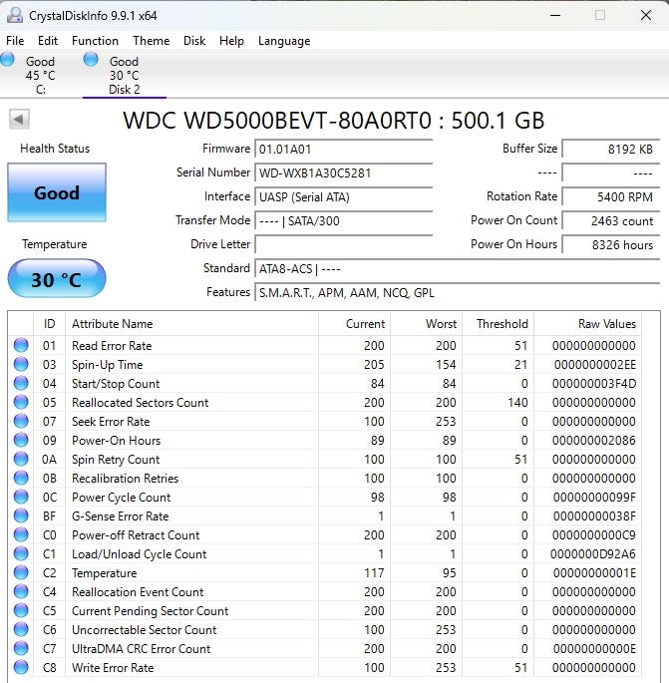
Task: Click status orb for UltraDMA CRC Error Count
Action: [21, 648]
